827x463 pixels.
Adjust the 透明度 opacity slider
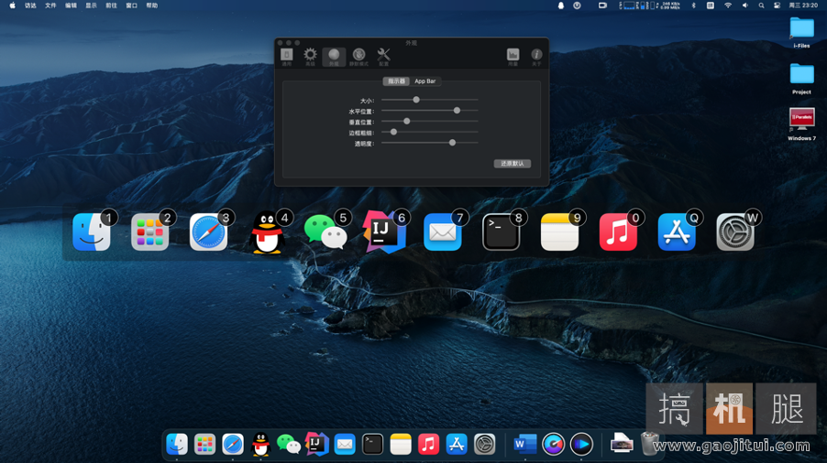(x=430, y=143)
